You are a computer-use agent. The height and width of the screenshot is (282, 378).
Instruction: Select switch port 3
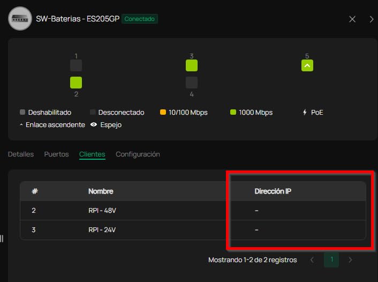coord(192,65)
